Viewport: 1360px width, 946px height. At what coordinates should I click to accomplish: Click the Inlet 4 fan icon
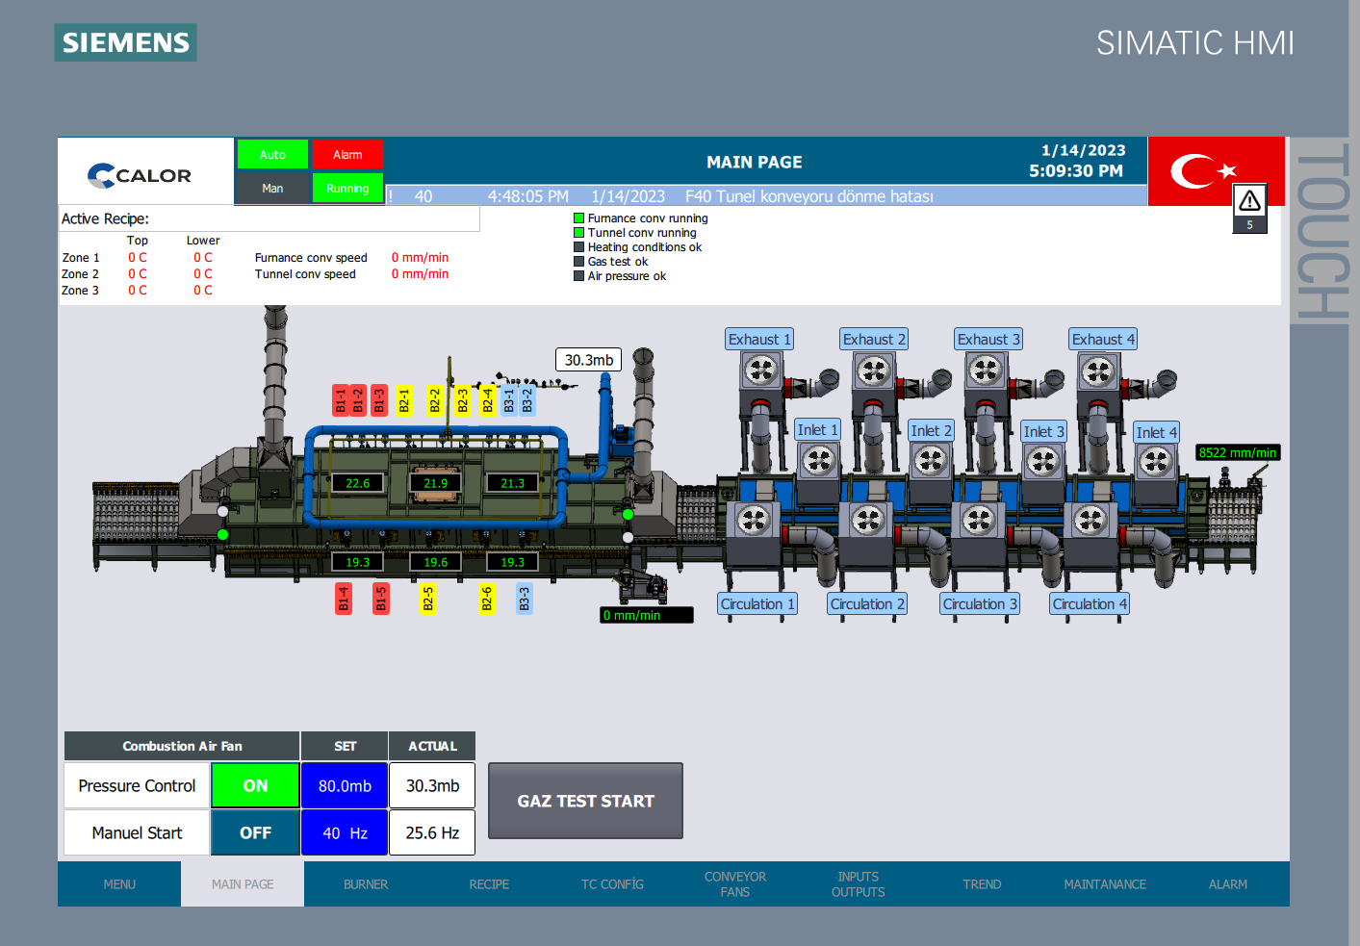tap(1155, 463)
